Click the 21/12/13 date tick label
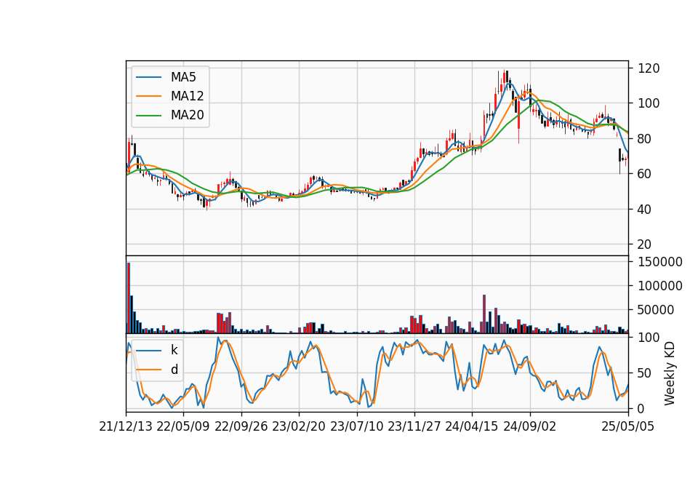The width and height of the screenshot is (698, 502). pyautogui.click(x=126, y=427)
